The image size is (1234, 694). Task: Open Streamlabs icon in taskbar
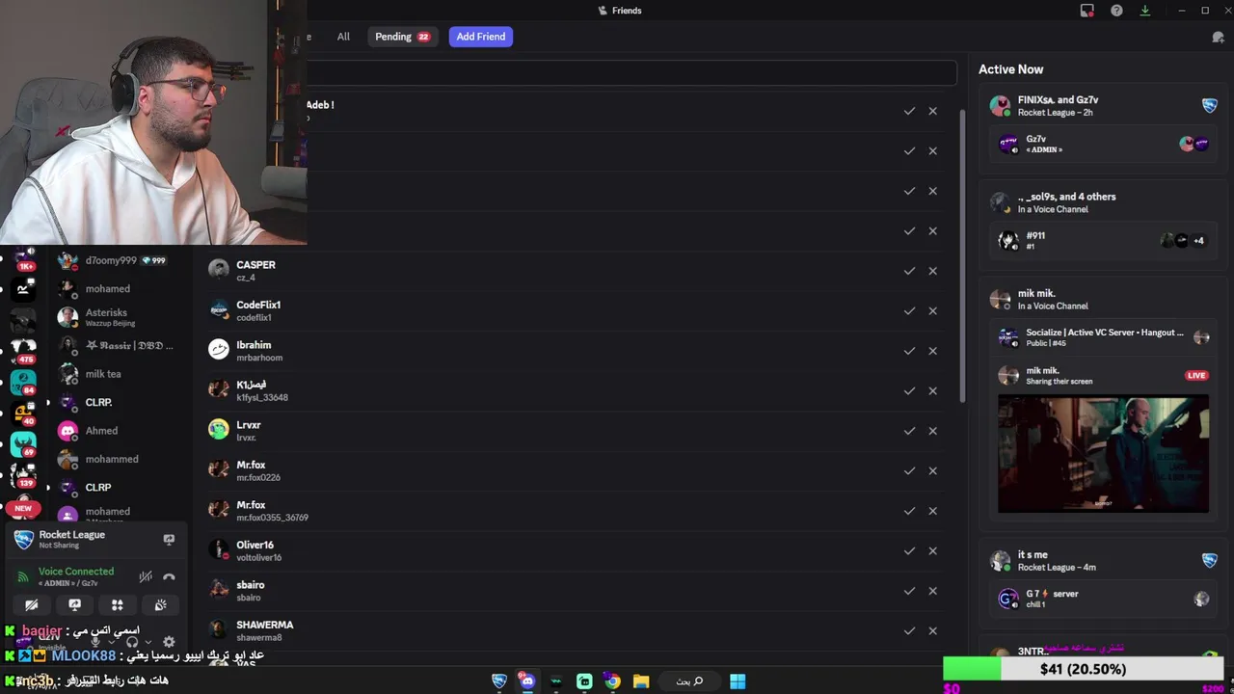(x=584, y=681)
